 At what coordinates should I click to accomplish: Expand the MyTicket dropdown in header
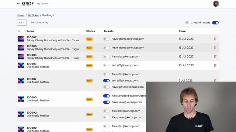click(x=43, y=4)
